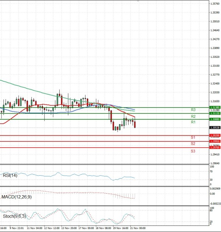The height and width of the screenshot is (232, 221).
Task: Click the 1.29700 red price tag
Action: point(215,147)
